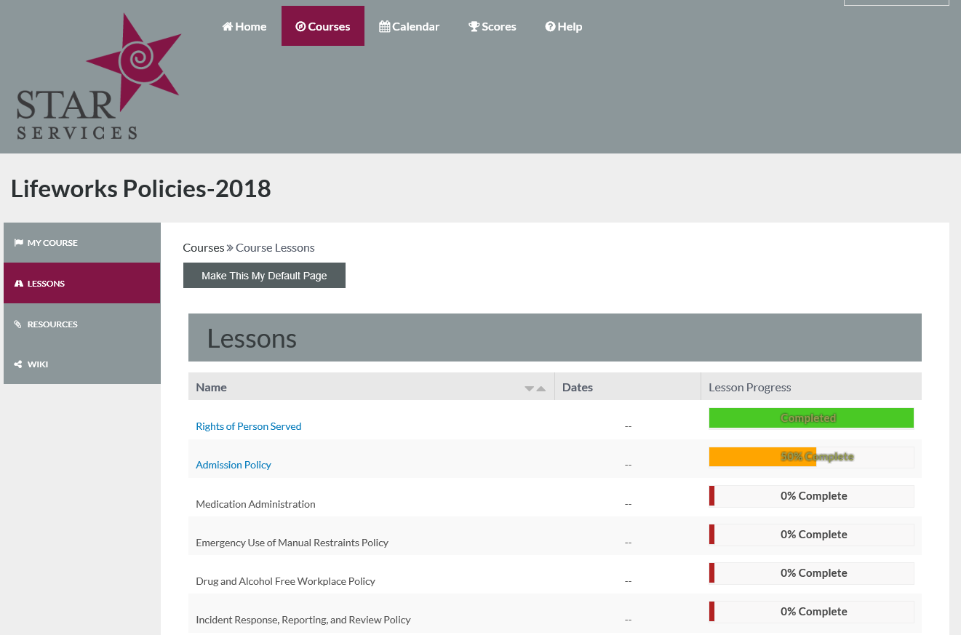
Task: Click the green Completed progress bar
Action: click(810, 418)
